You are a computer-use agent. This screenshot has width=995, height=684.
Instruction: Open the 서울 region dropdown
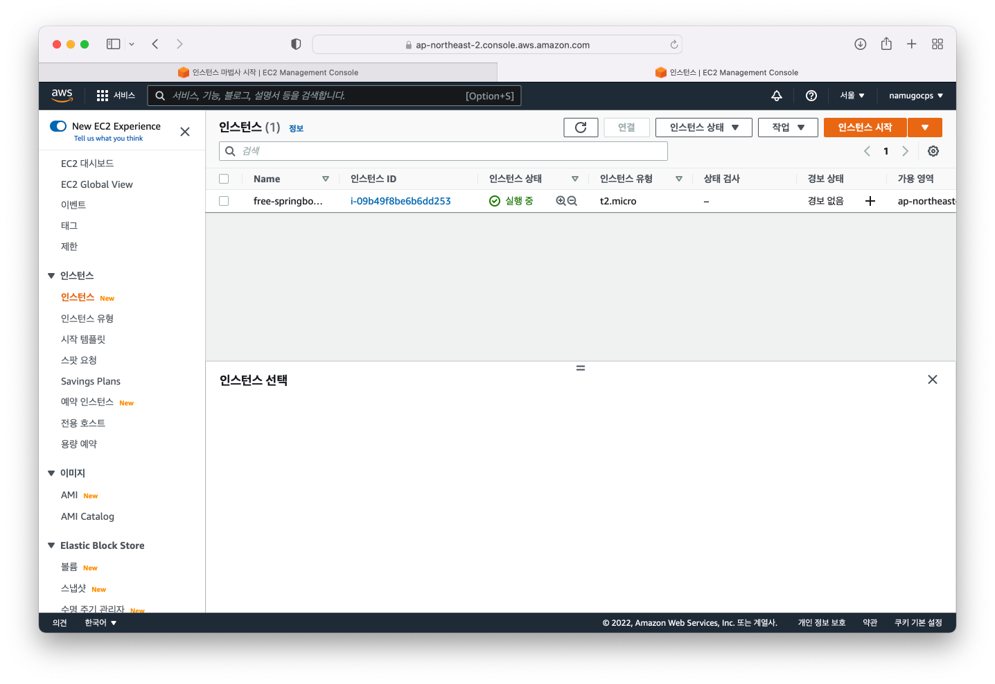852,96
